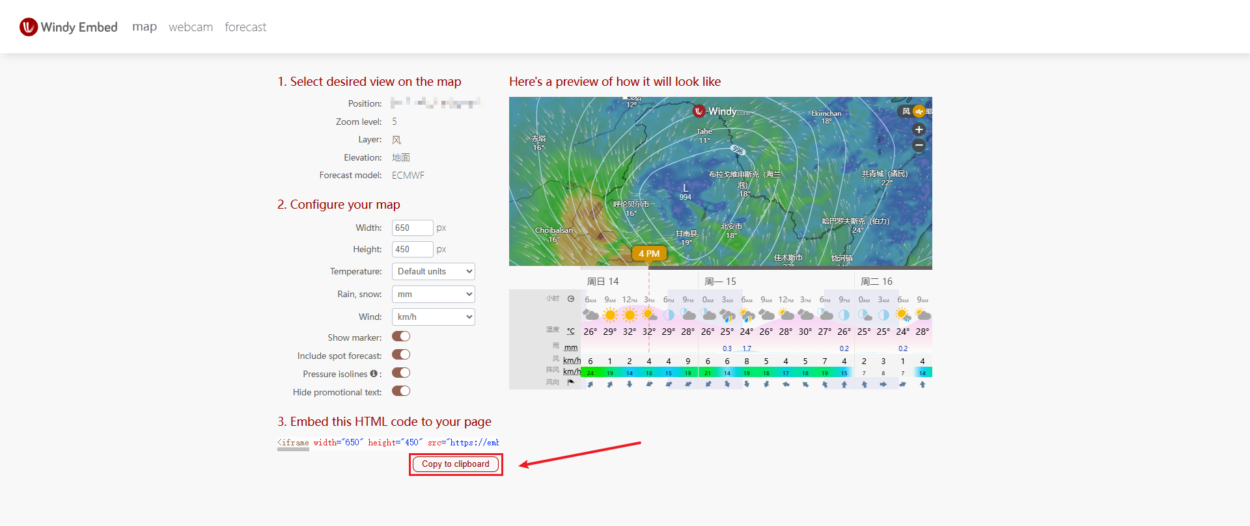The width and height of the screenshot is (1250, 526).
Task: Switch to the webcam tab
Action: click(x=191, y=27)
